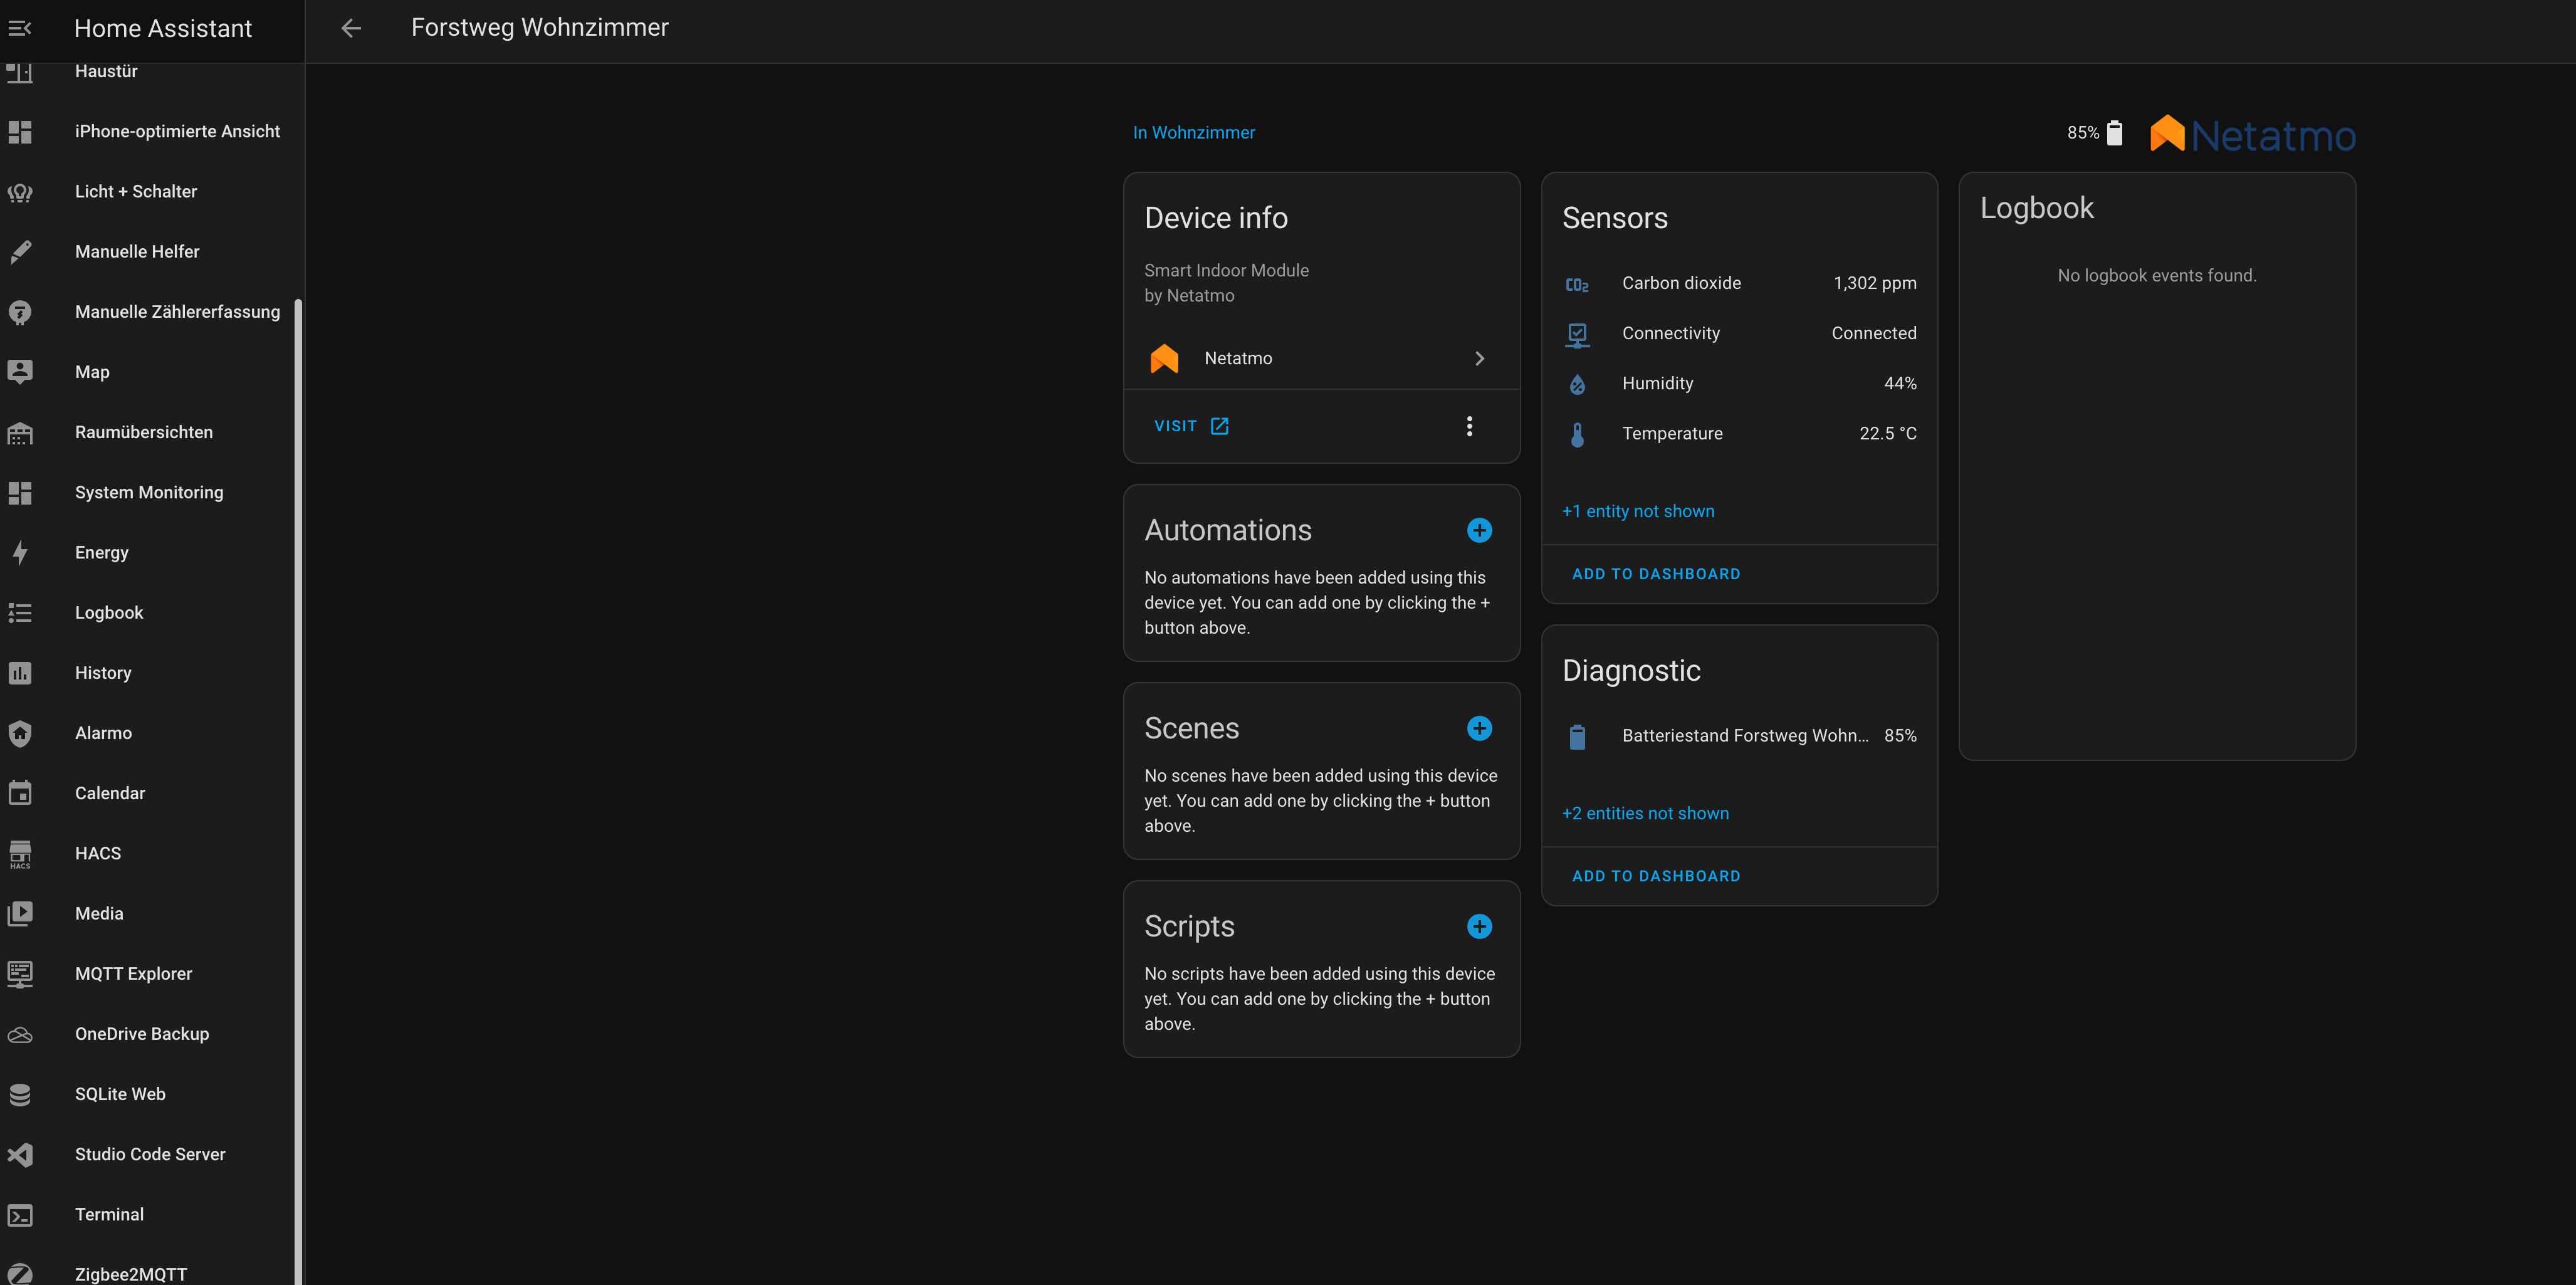Open the 'In Wohnzimmer' area link

pos(1193,133)
